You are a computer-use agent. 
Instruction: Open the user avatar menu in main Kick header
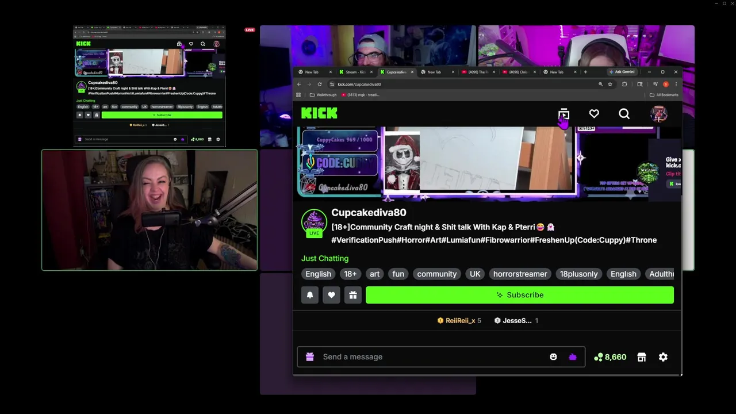[658, 114]
